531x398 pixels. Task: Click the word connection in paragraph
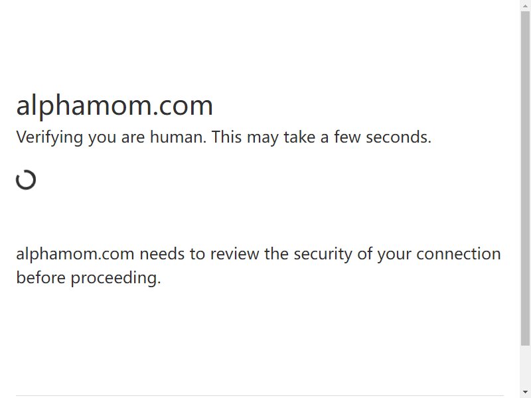pyautogui.click(x=459, y=254)
